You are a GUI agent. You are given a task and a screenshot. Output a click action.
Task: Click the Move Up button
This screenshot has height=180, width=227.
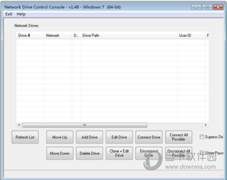60,137
